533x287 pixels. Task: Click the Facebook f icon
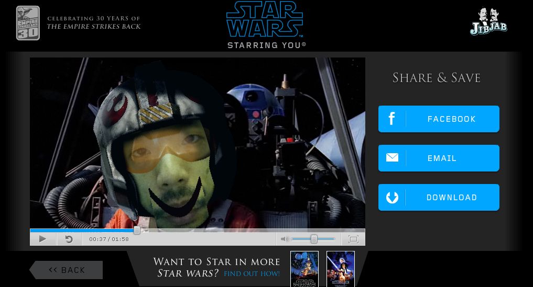tap(391, 119)
